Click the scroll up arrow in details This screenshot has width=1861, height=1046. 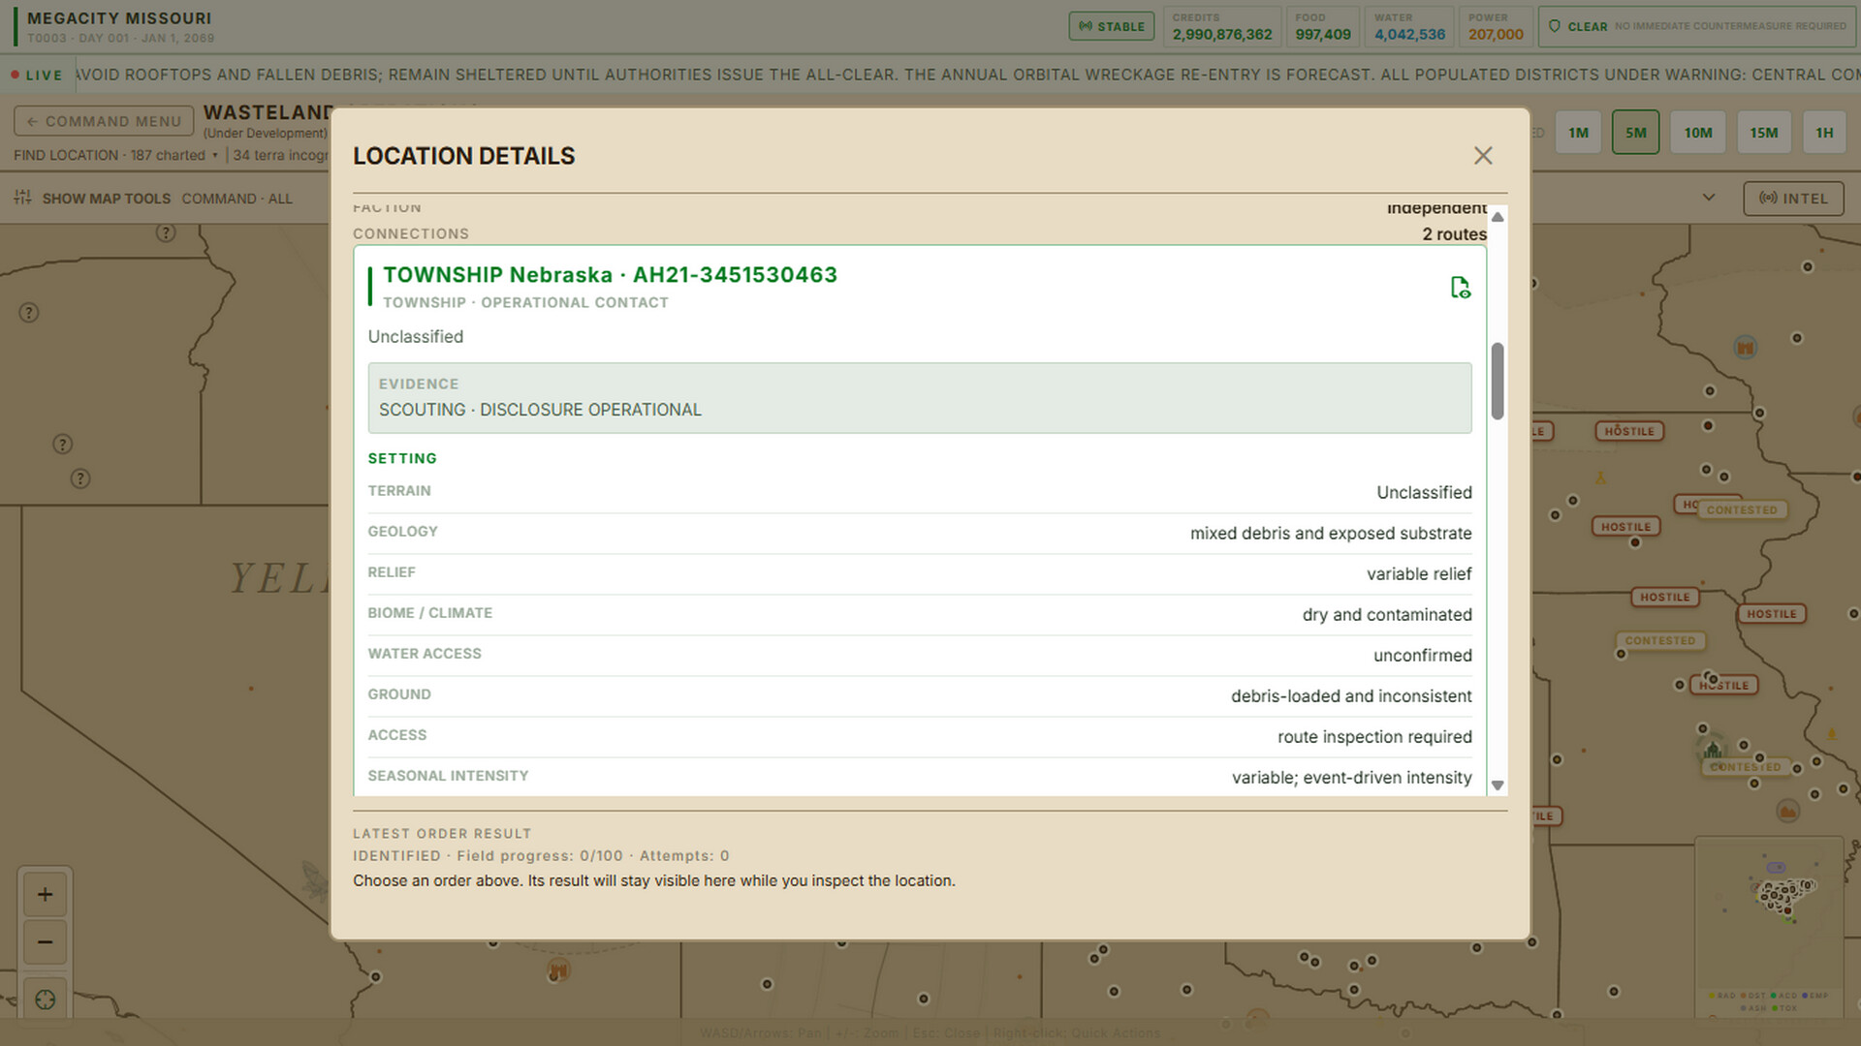(x=1498, y=217)
